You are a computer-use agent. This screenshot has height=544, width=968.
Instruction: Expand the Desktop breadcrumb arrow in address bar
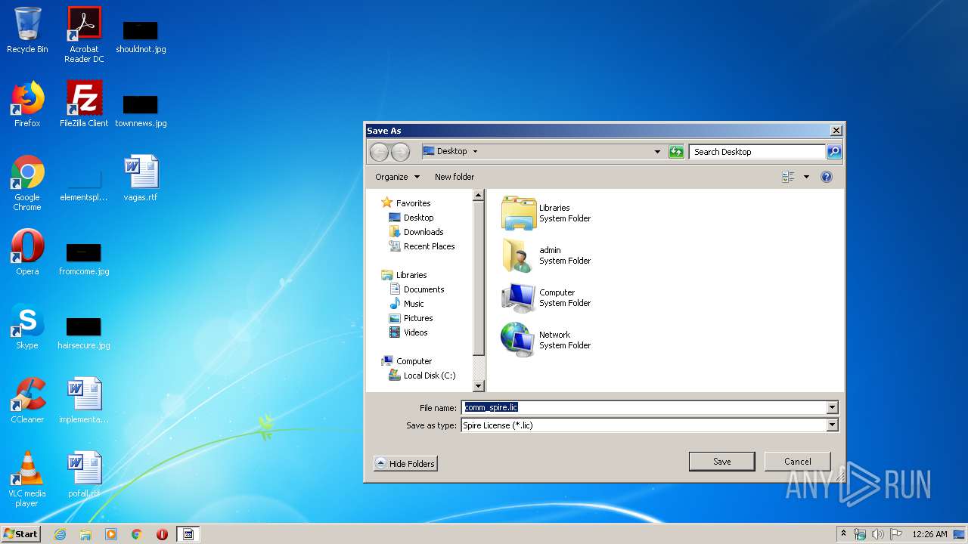(x=475, y=151)
